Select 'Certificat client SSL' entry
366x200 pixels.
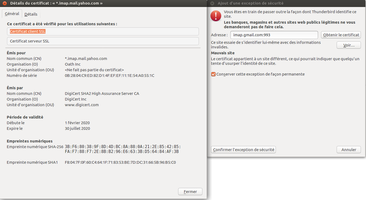click(x=103, y=31)
